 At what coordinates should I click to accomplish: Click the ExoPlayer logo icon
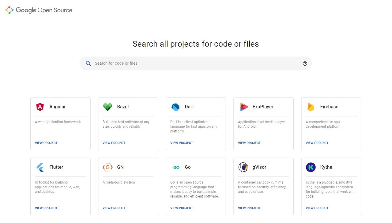tap(243, 107)
